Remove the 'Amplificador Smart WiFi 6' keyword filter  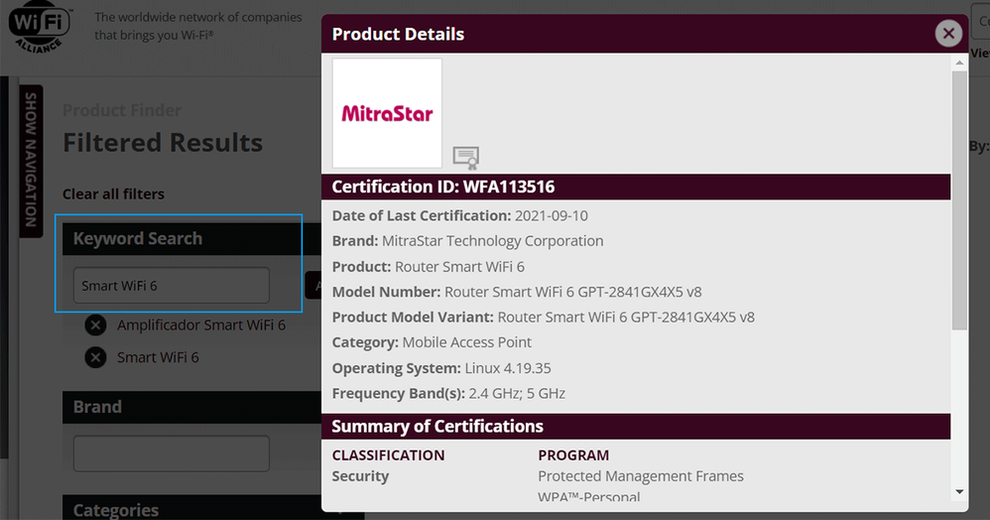(x=95, y=325)
